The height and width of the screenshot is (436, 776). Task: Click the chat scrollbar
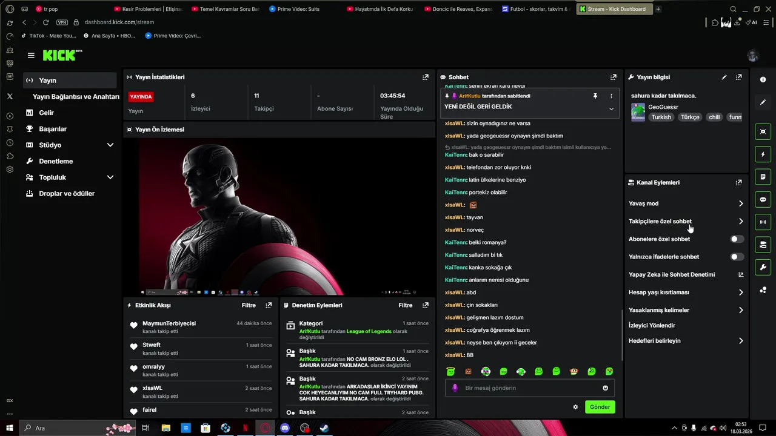tap(622, 335)
